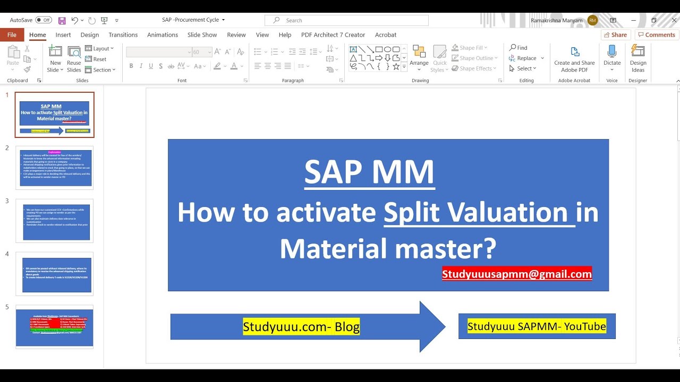Select slide 2 thumbnail
The height and width of the screenshot is (382, 680).
(54, 168)
